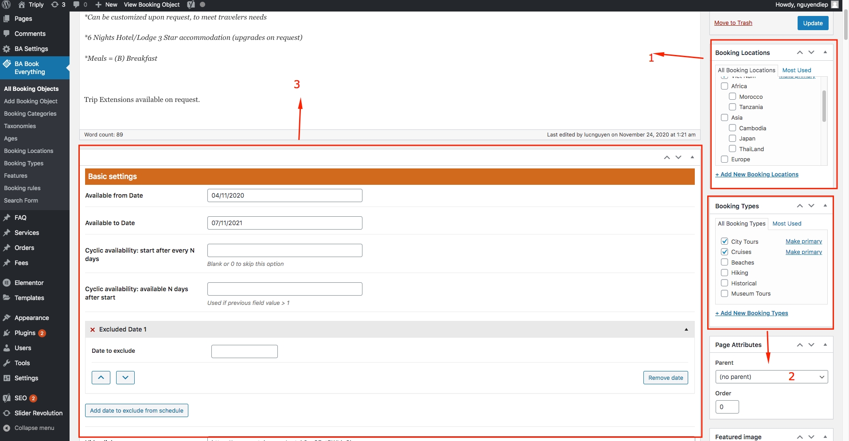Enable the Japan location checkbox
849x441 pixels.
coord(732,139)
